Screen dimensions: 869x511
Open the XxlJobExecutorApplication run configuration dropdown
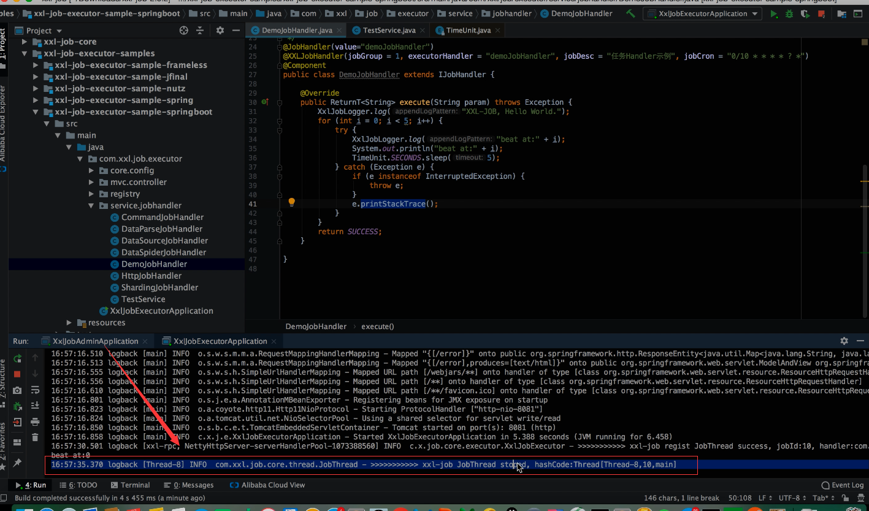[702, 13]
